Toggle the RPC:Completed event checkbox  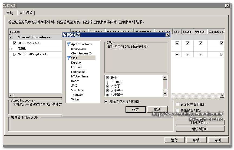coord(15,43)
